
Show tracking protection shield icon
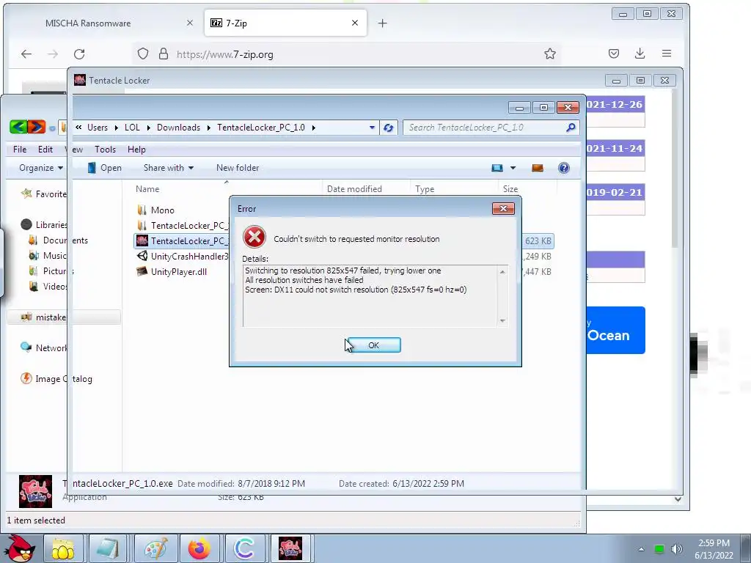[x=143, y=54]
